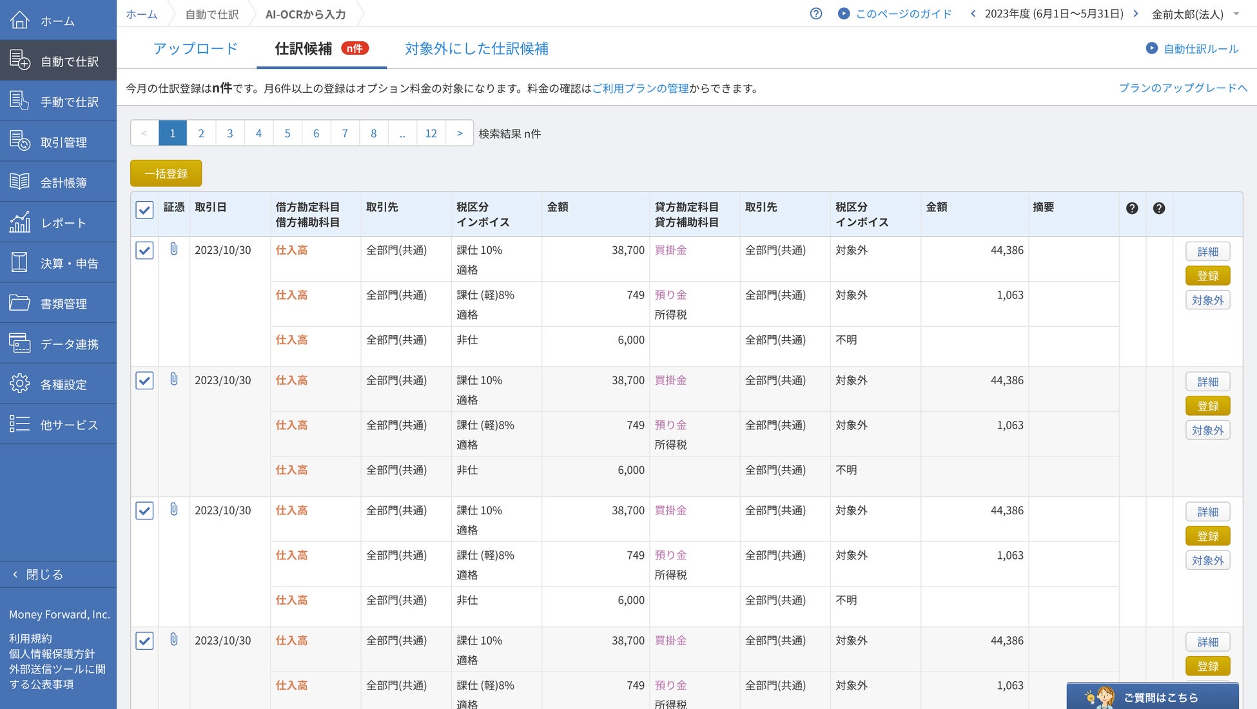Click the 各種設定 gear icon
This screenshot has width=1257, height=709.
point(20,384)
